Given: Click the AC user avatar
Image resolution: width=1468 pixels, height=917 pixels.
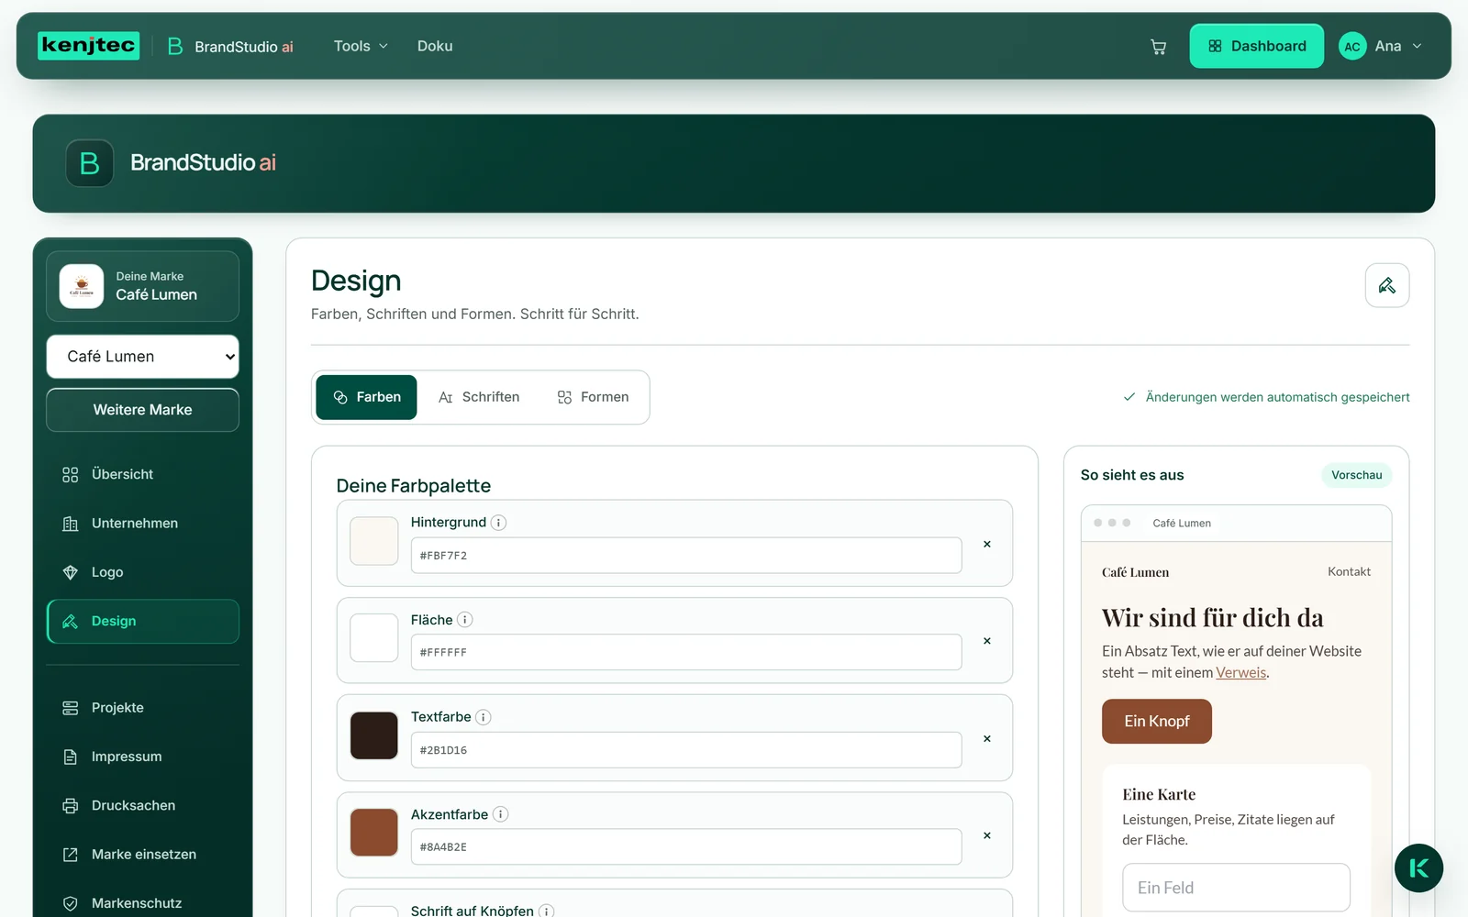Looking at the screenshot, I should coord(1352,46).
